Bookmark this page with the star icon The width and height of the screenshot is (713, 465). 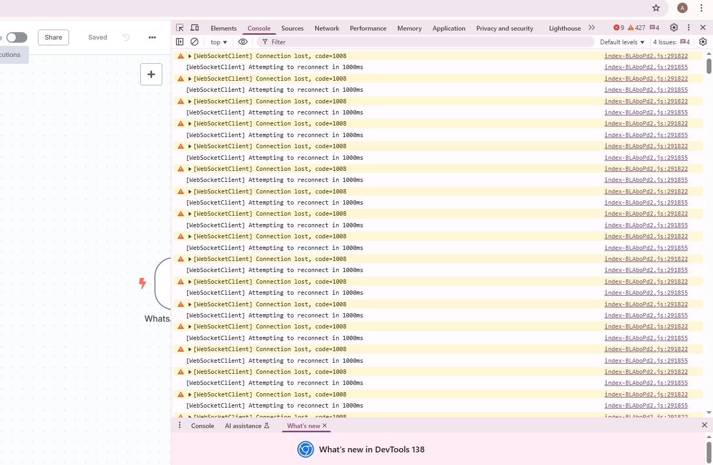[656, 8]
